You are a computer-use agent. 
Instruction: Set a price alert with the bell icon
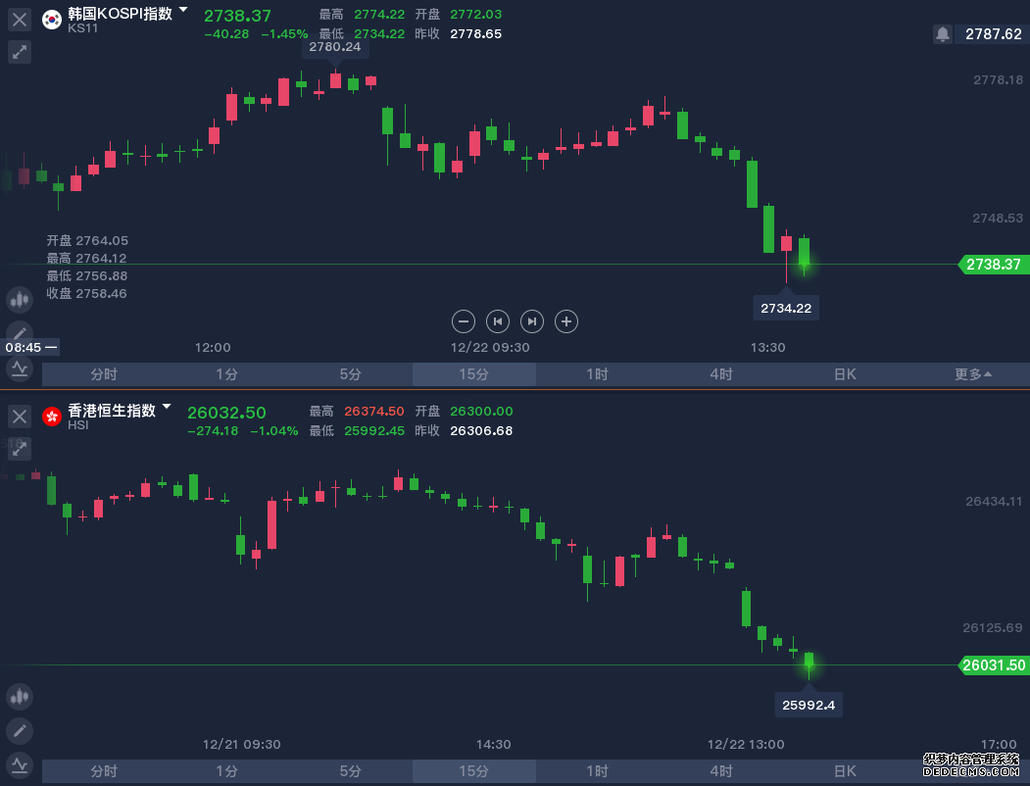[x=943, y=34]
